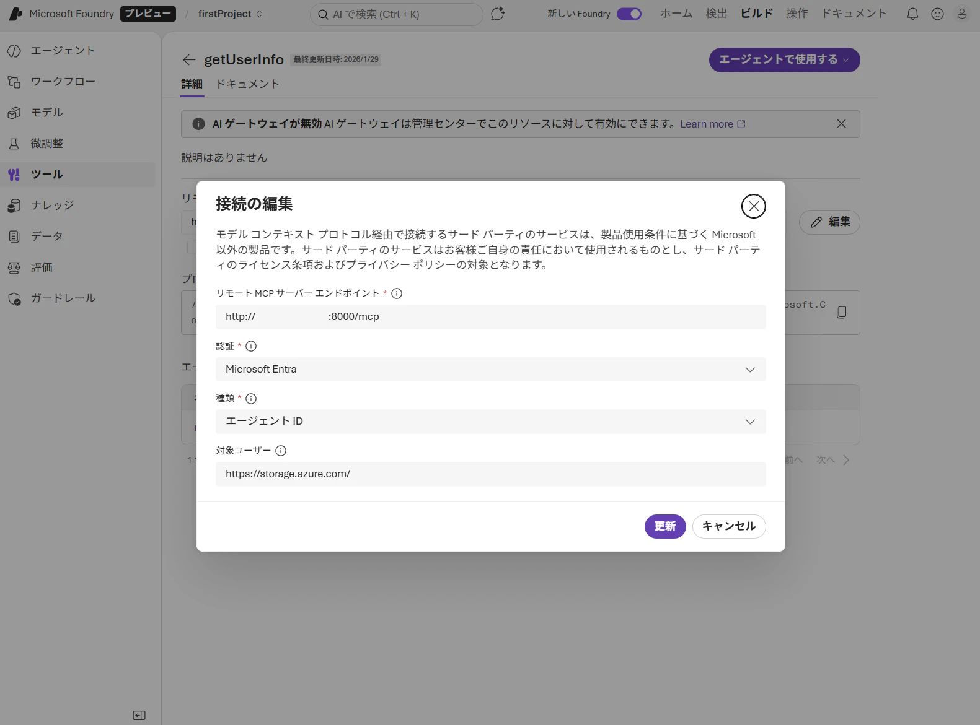Open the 微調整 sidebar icon
Image resolution: width=980 pixels, height=725 pixels.
pos(14,144)
